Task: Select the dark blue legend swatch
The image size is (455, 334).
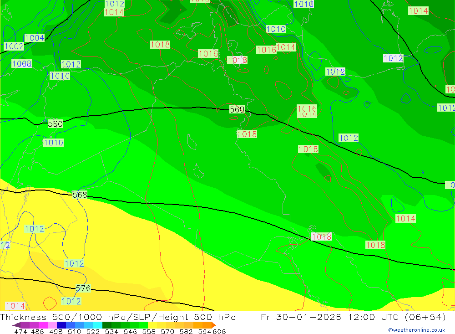Action: pos(61,325)
